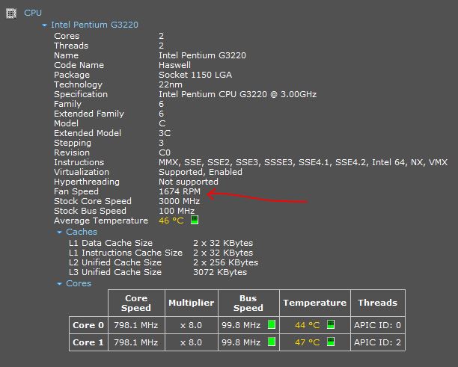Collapse the Intel Pentium G3220 tree node
The width and height of the screenshot is (458, 367).
(44, 25)
